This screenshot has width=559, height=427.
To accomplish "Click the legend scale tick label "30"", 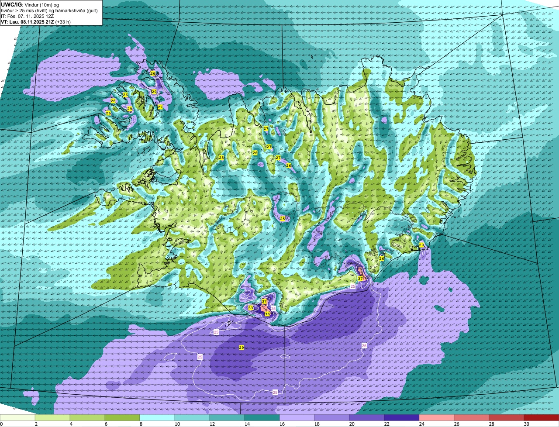I will click(526, 424).
